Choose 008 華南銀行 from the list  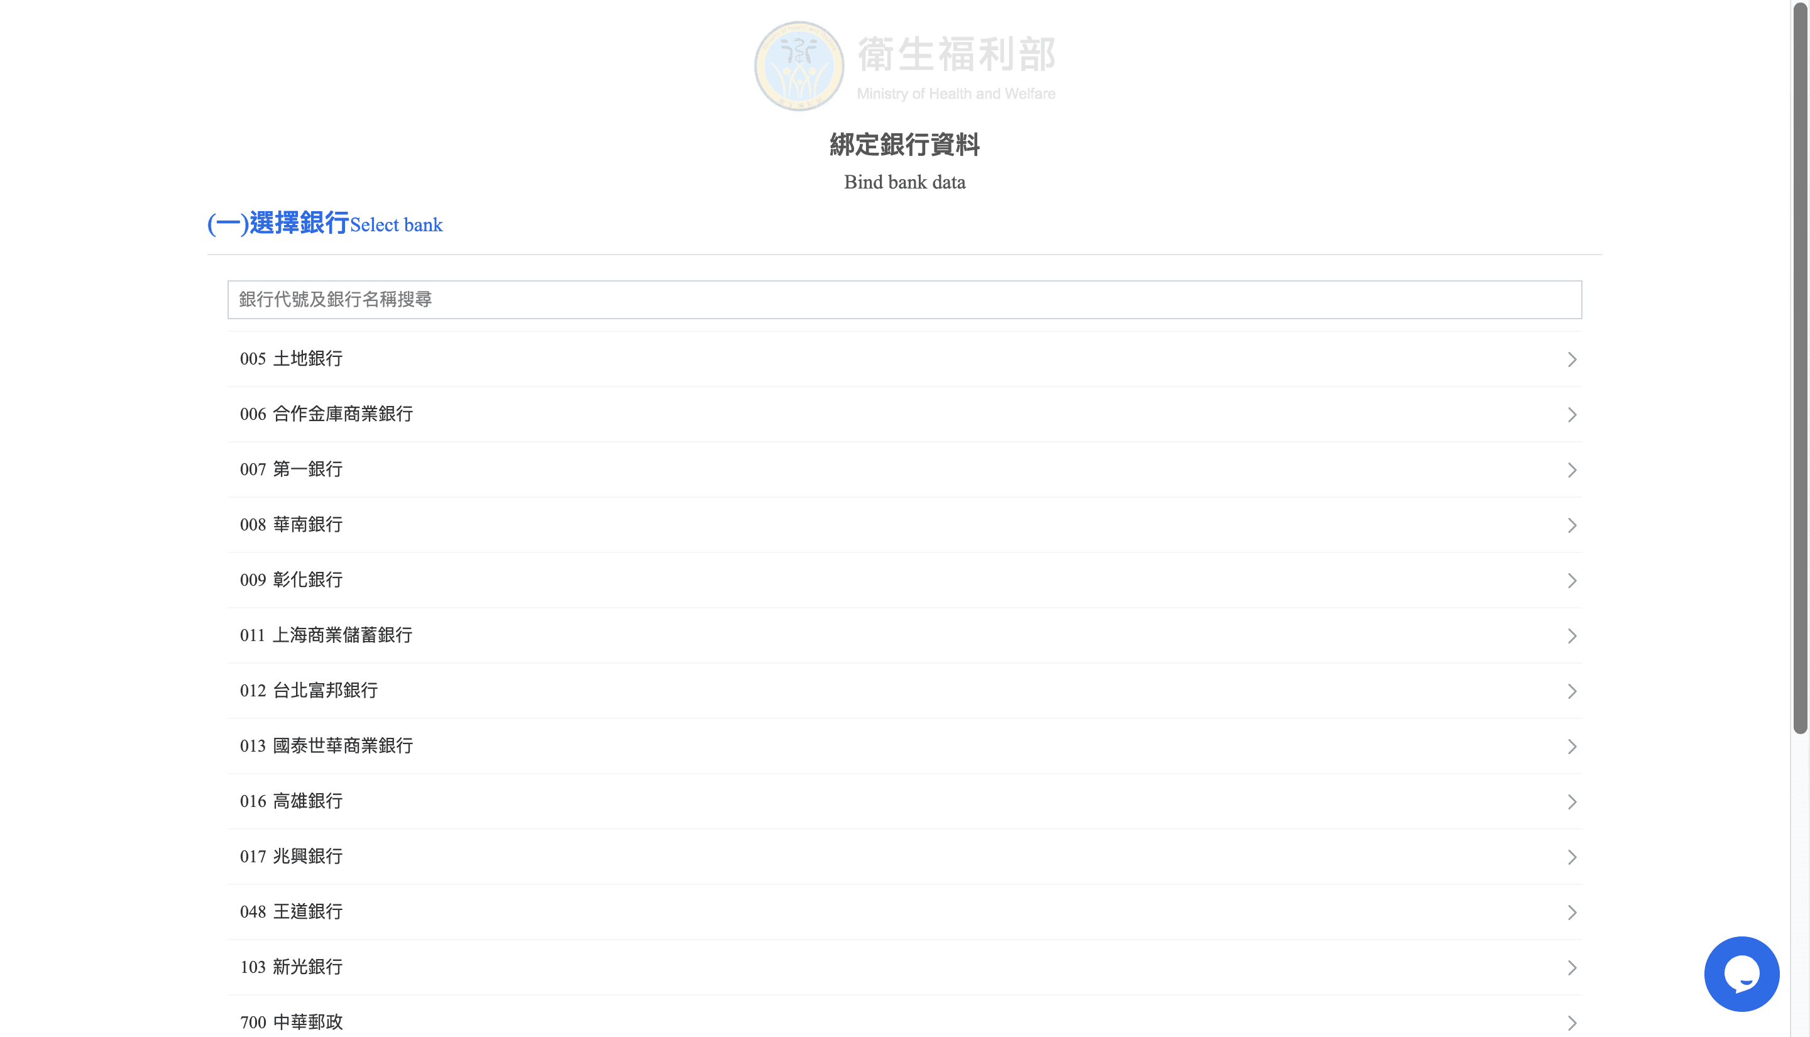[x=904, y=525]
